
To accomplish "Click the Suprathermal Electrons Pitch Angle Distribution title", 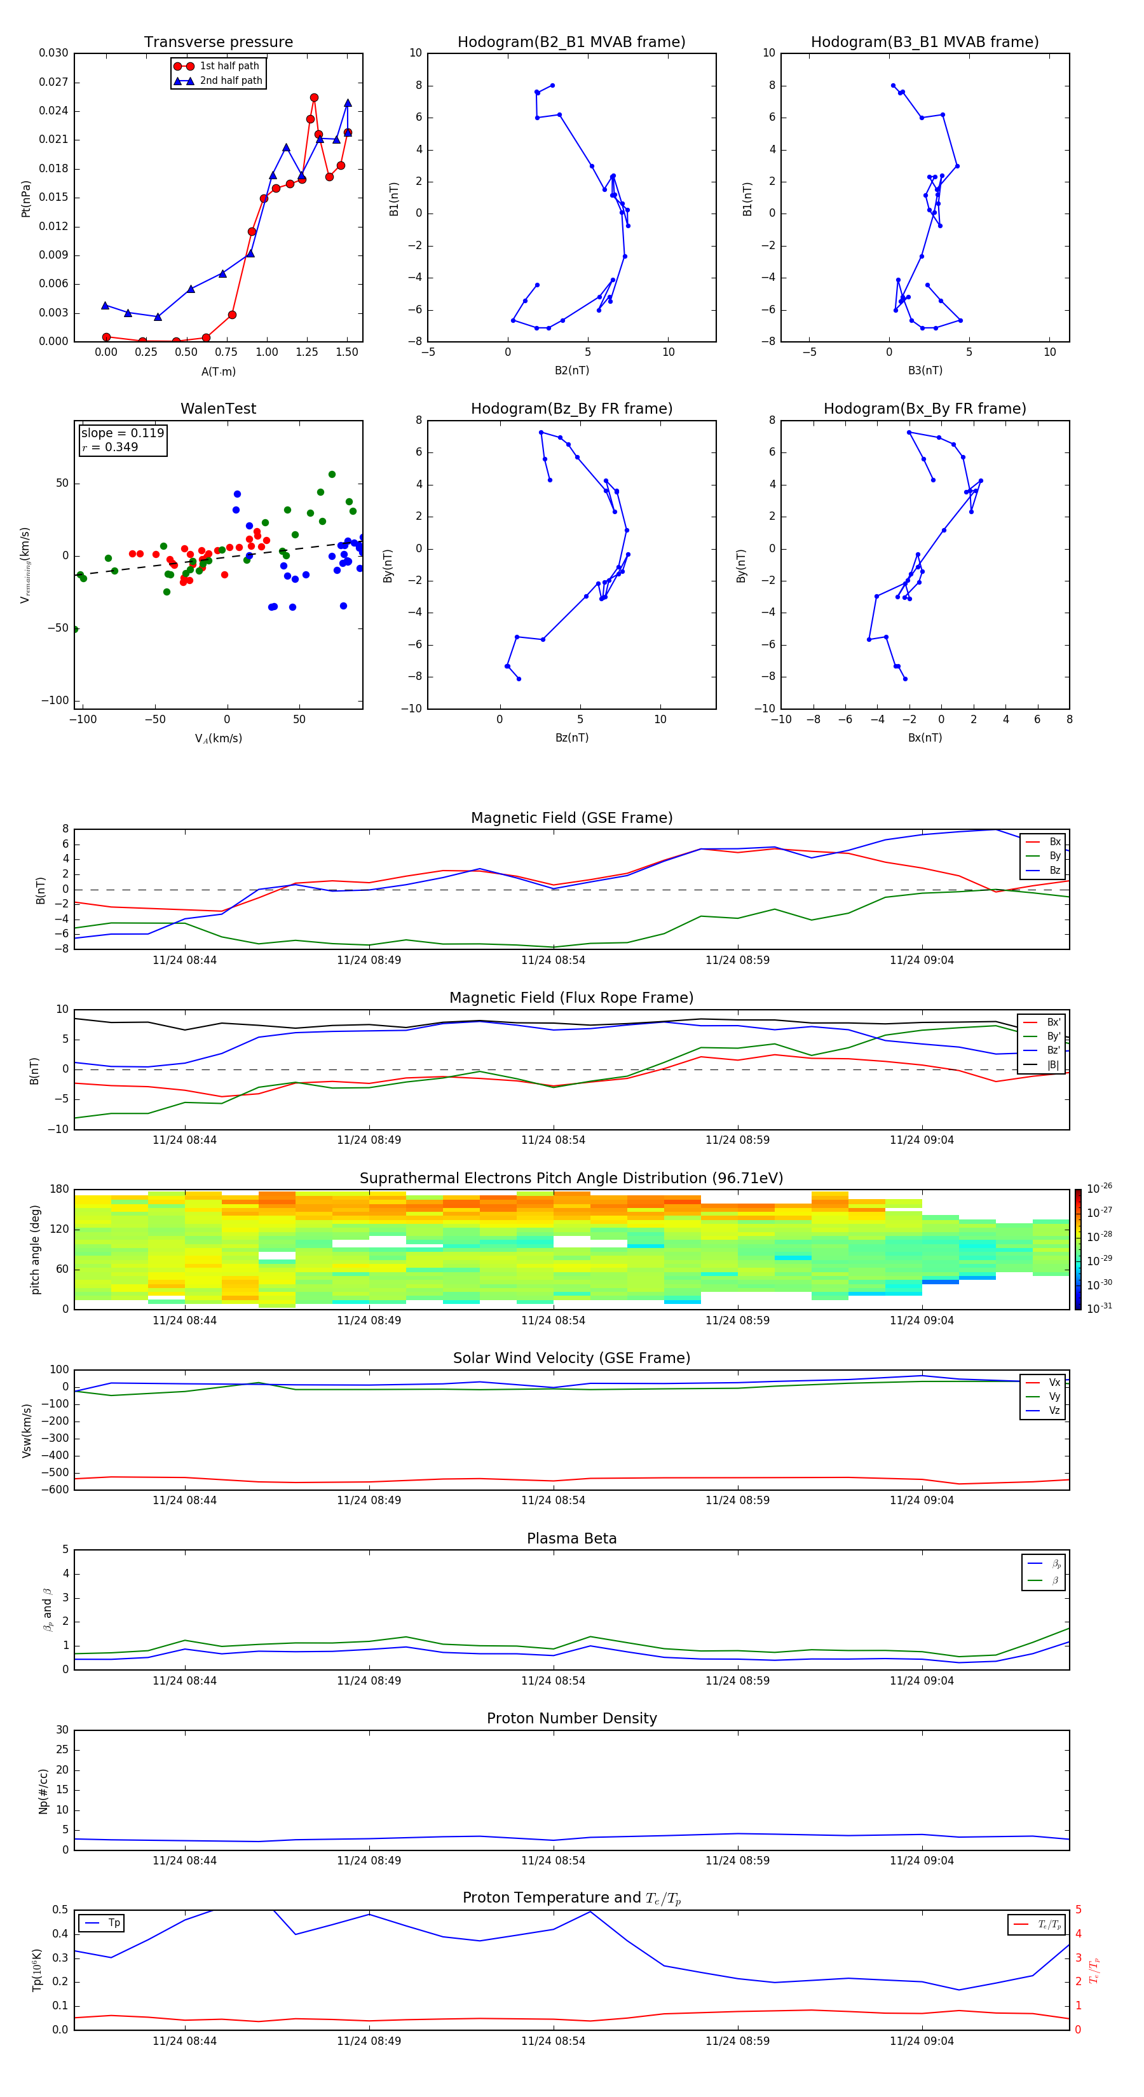I will pos(571,1178).
